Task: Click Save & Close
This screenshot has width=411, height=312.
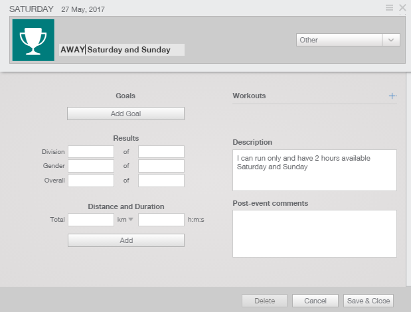Action: click(x=369, y=301)
